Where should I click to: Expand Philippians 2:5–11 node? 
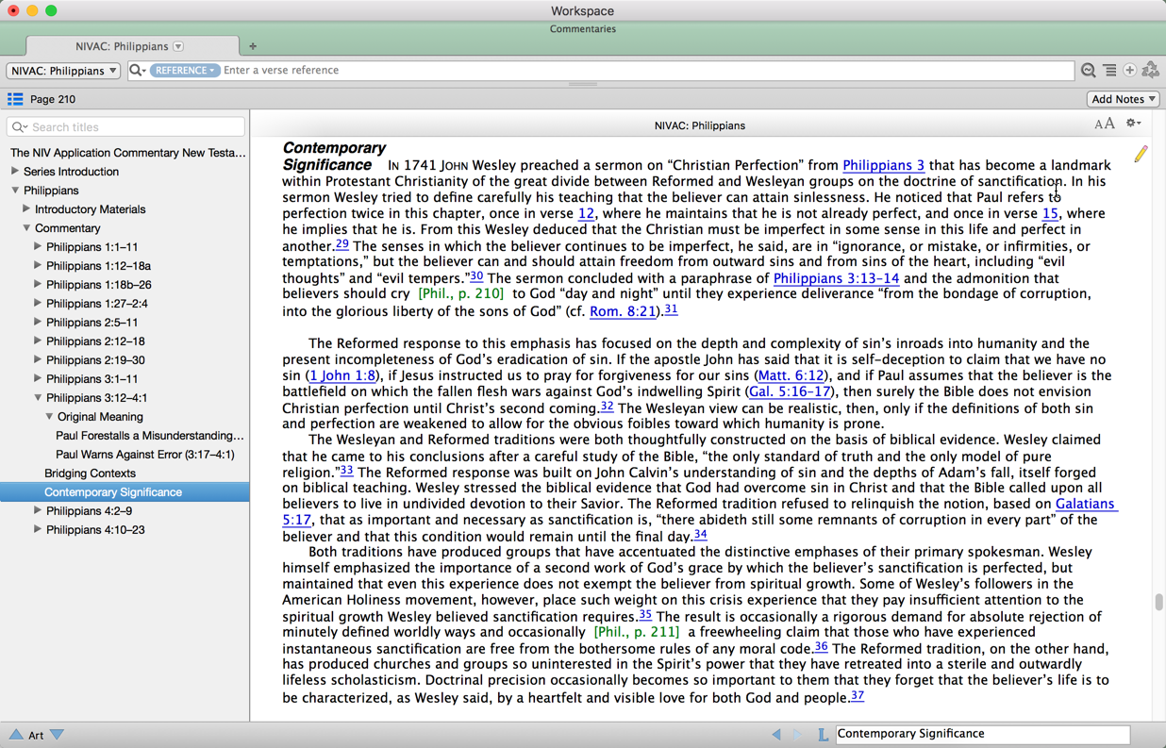37,323
